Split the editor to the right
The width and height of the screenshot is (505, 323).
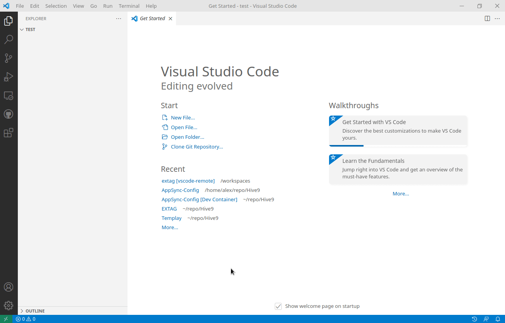(x=487, y=18)
